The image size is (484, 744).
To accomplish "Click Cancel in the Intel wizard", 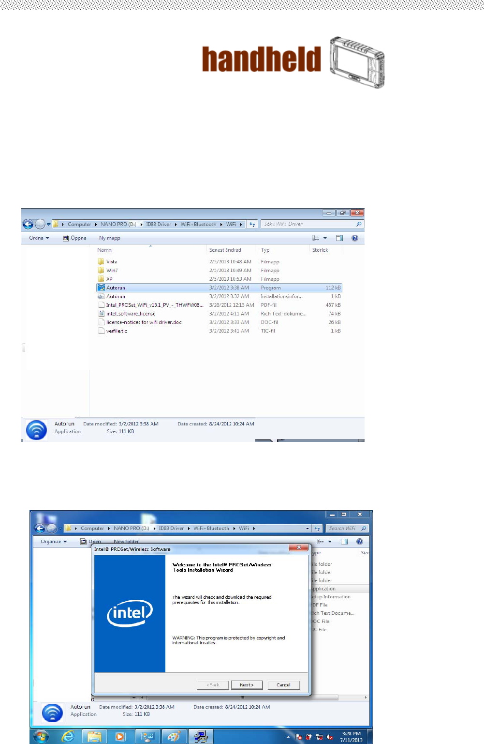I will (x=283, y=684).
